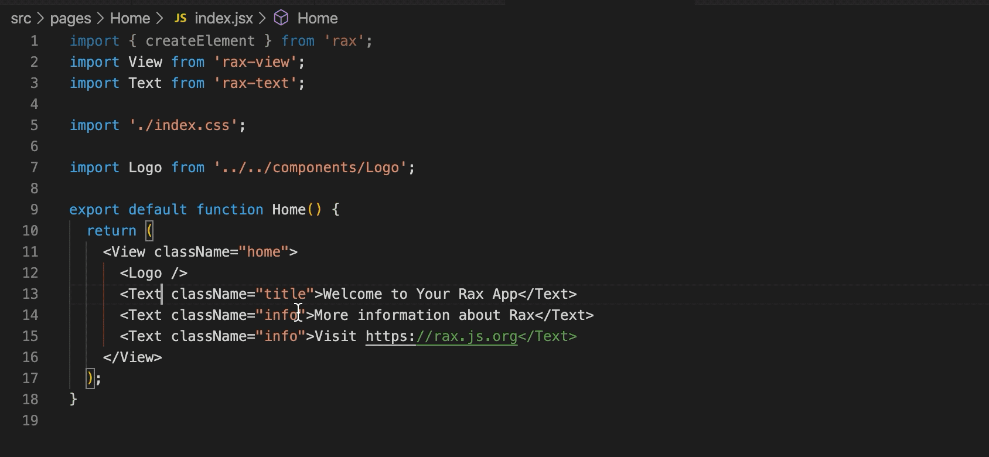The width and height of the screenshot is (989, 457).
Task: Click the closing View tag on line 16
Action: pos(132,357)
